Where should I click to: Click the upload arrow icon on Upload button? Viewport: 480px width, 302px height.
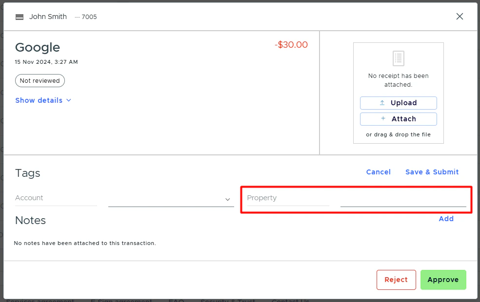point(383,103)
